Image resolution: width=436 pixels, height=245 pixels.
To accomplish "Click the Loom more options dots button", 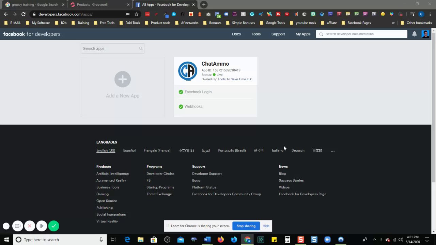I will pos(6,226).
